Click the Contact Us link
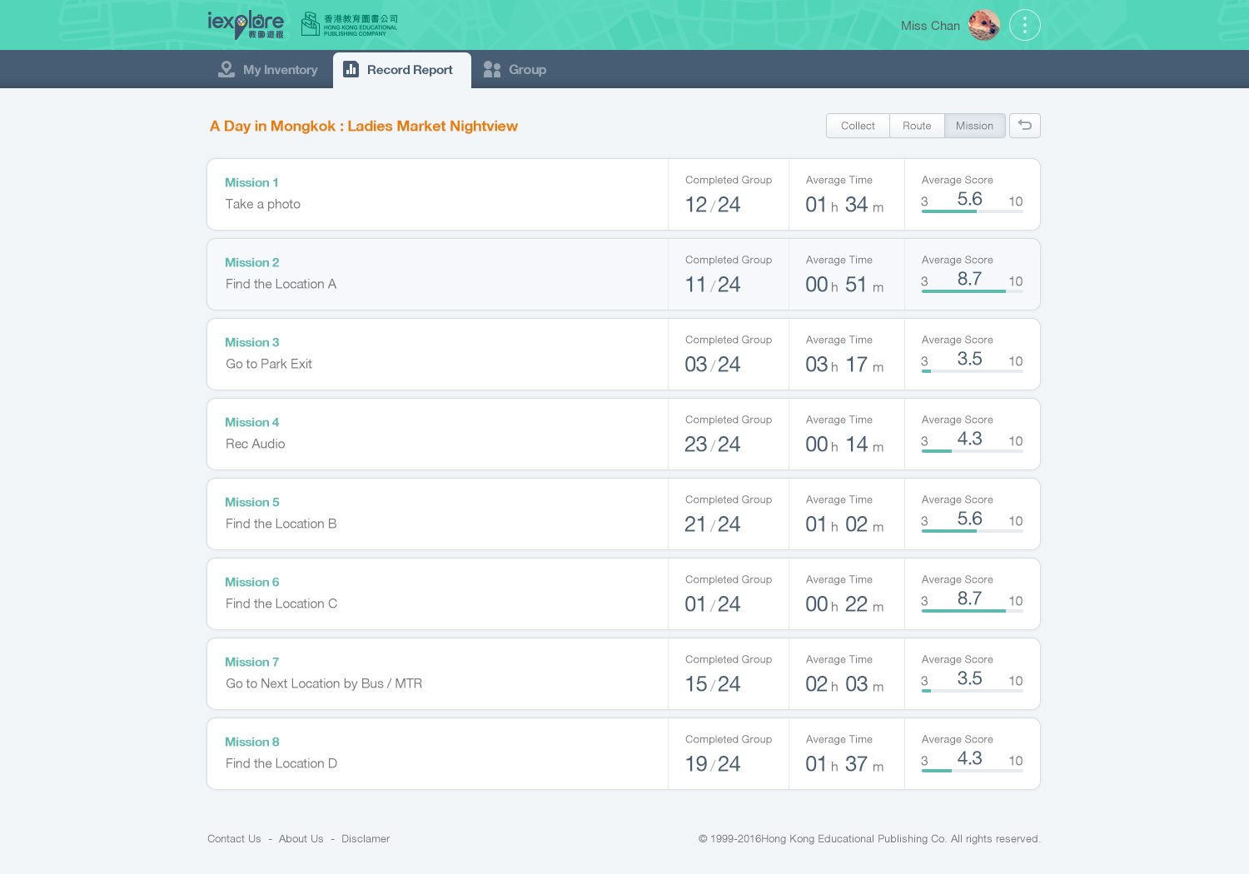This screenshot has width=1249, height=874. click(234, 839)
